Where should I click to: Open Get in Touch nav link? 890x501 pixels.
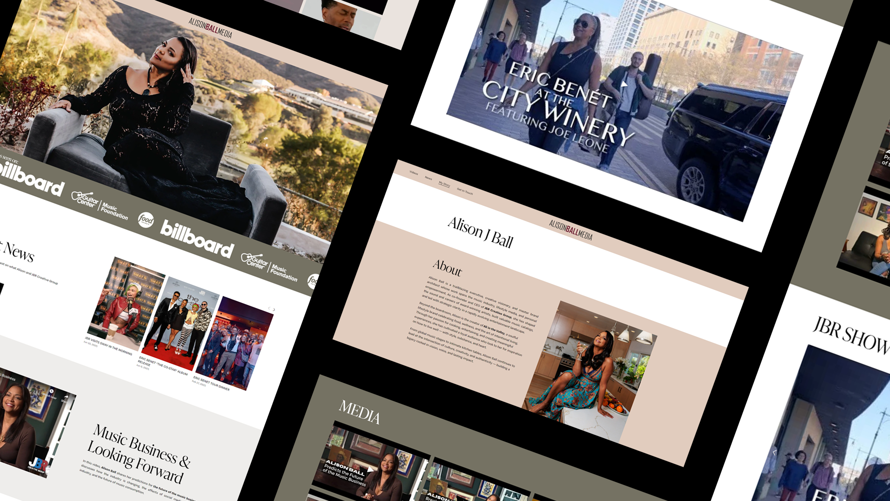coord(464,191)
